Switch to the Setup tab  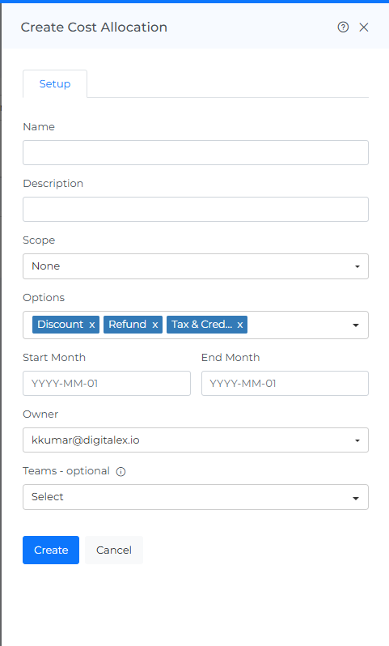(55, 83)
